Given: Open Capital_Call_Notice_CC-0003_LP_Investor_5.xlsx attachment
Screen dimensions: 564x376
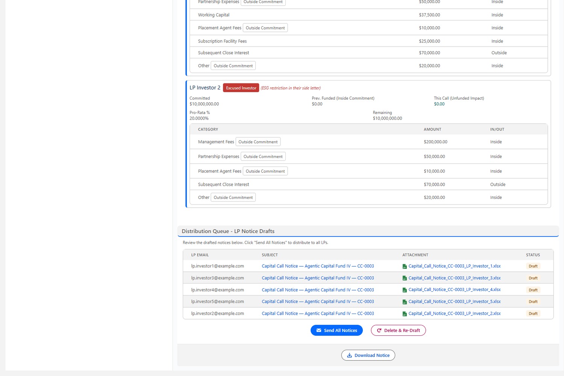Looking at the screenshot, I should coord(455,302).
